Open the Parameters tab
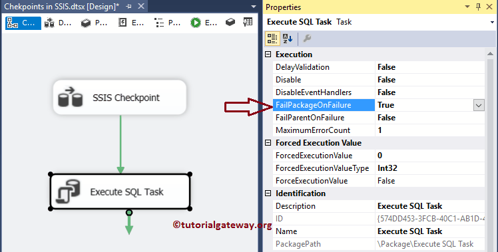498x252 pixels. coord(94,23)
